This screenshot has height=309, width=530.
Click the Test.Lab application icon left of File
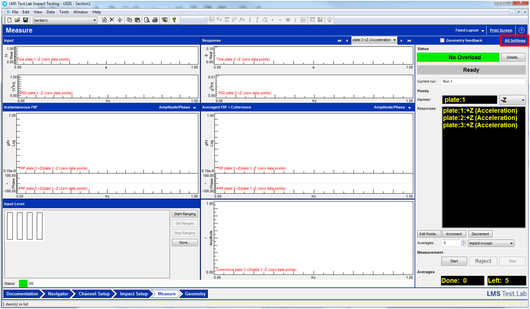[x=8, y=12]
